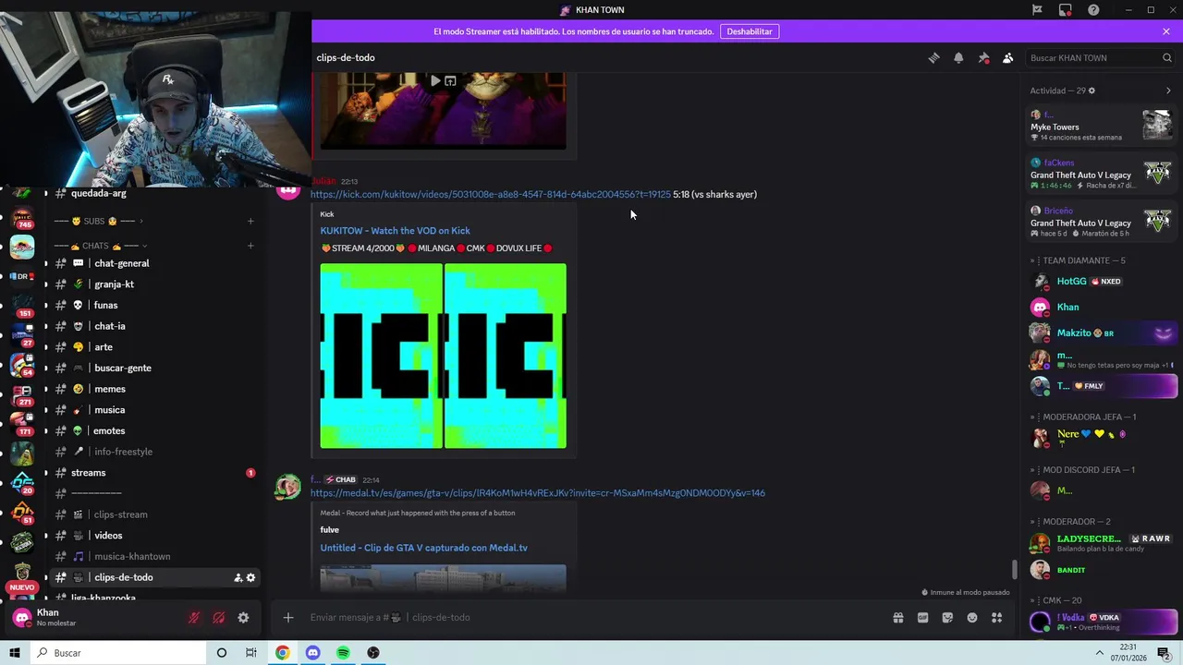Open streams channel with unread badge

coord(155,473)
